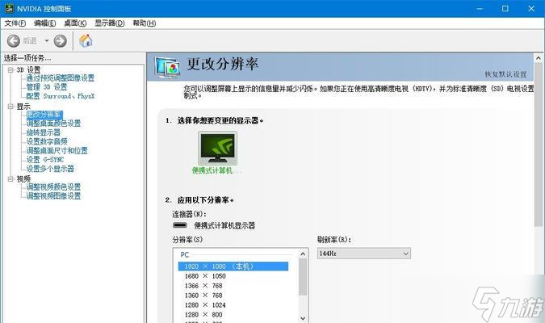This screenshot has height=323, width=545.
Task: Open 管理 3D 设置 in the tree
Action: tap(47, 87)
